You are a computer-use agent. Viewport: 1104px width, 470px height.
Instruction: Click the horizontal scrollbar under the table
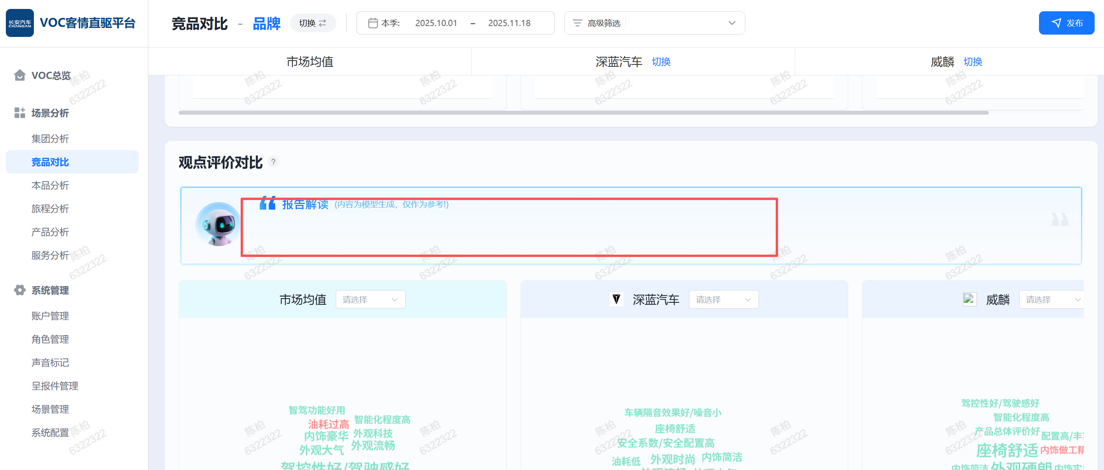tap(583, 113)
